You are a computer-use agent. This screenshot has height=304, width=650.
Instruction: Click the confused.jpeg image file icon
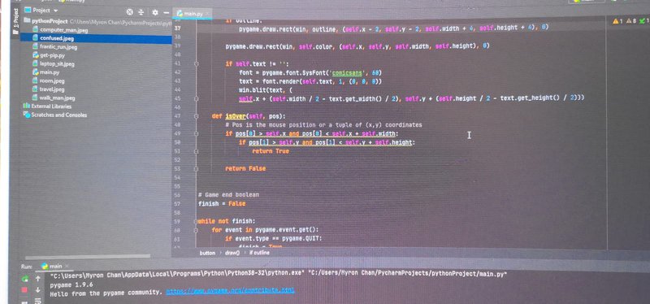click(x=36, y=38)
